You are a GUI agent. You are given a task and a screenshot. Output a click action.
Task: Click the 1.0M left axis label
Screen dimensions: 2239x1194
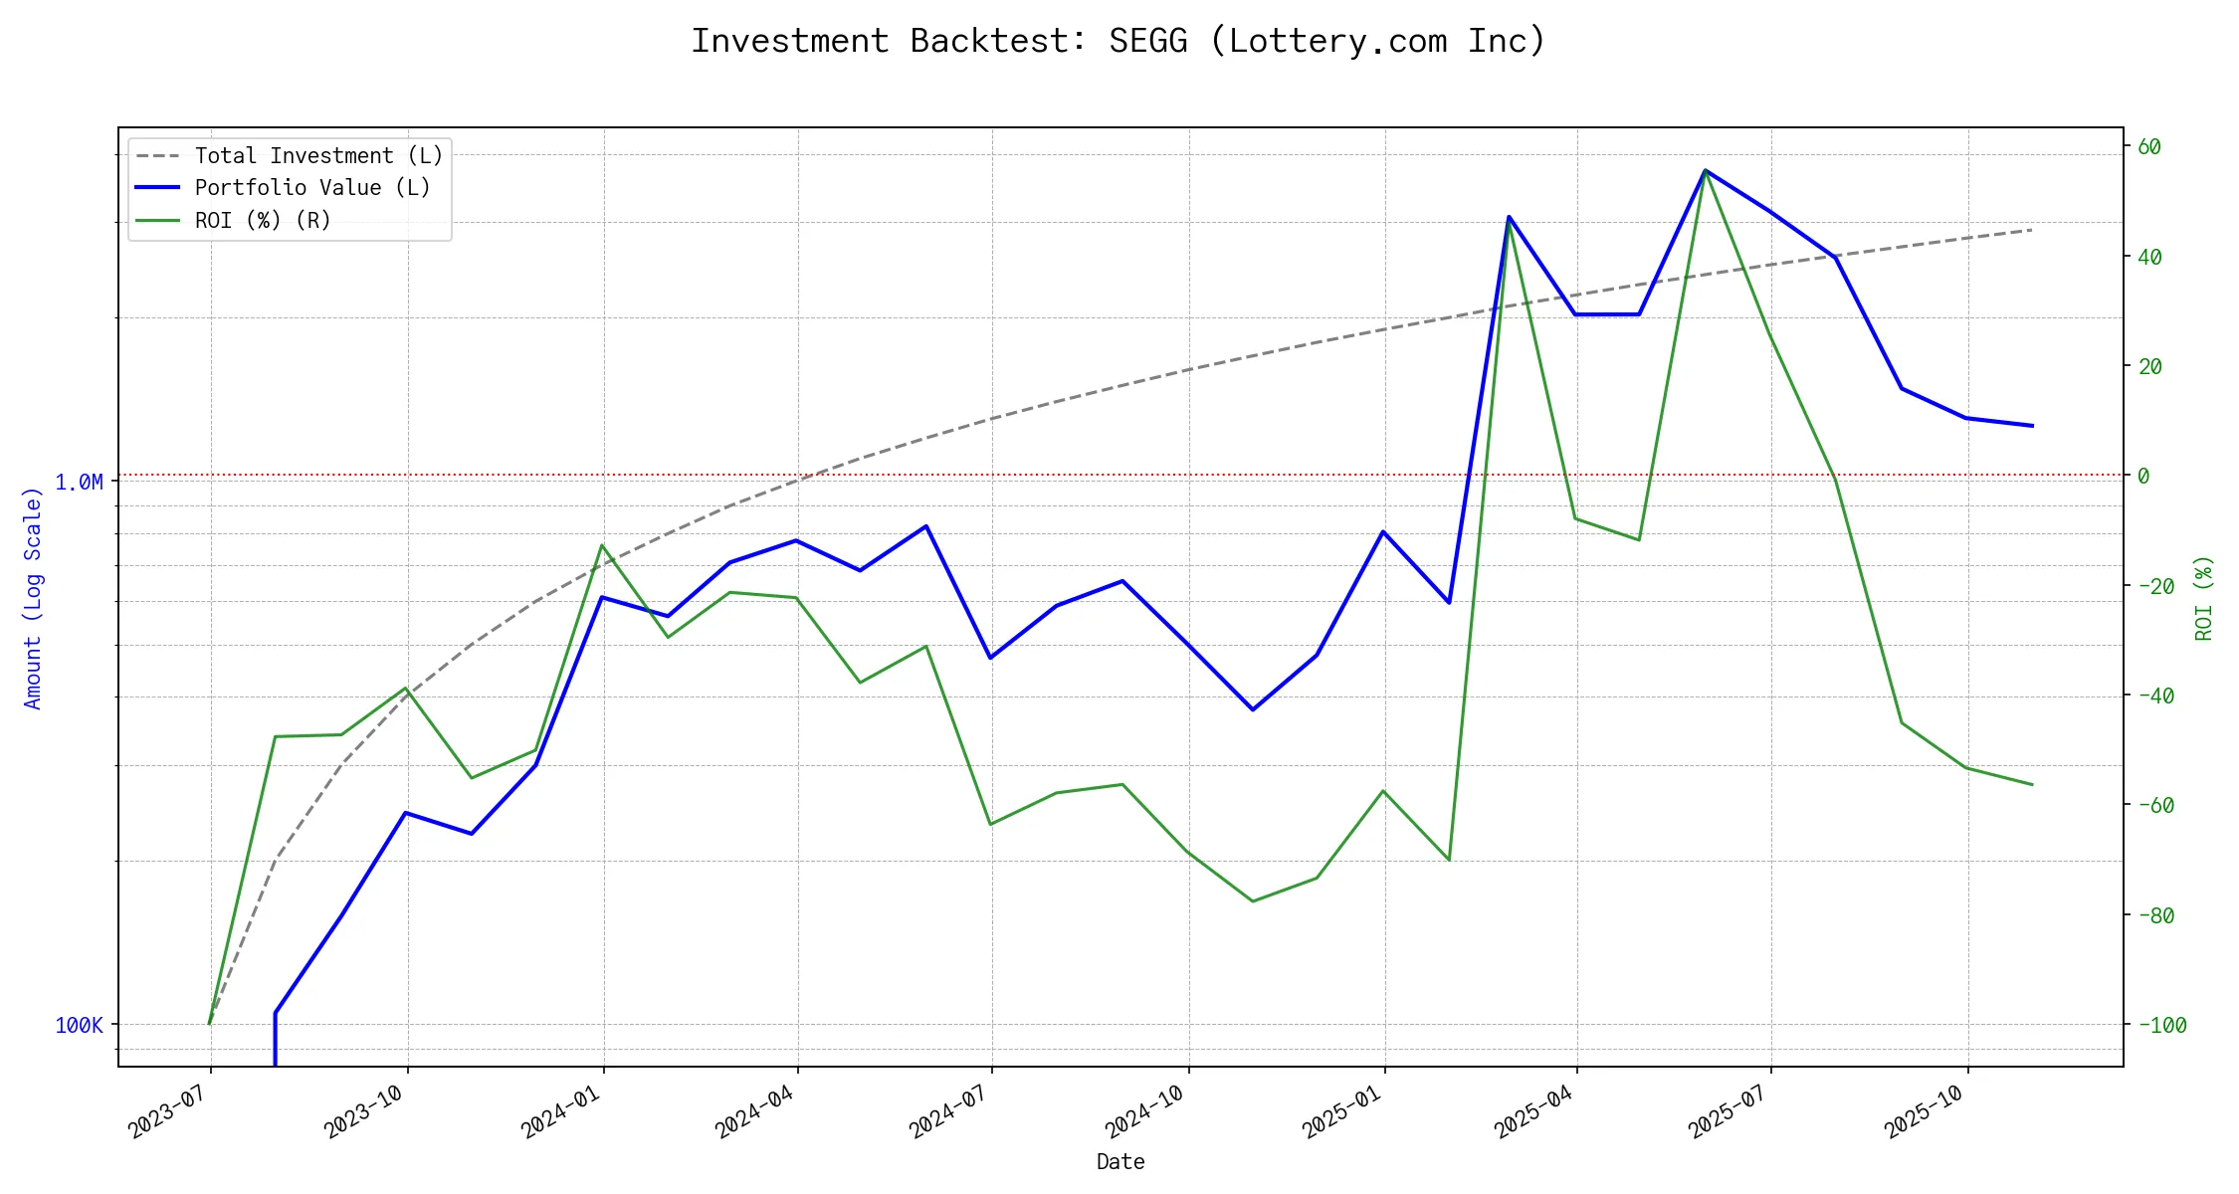[x=79, y=483]
